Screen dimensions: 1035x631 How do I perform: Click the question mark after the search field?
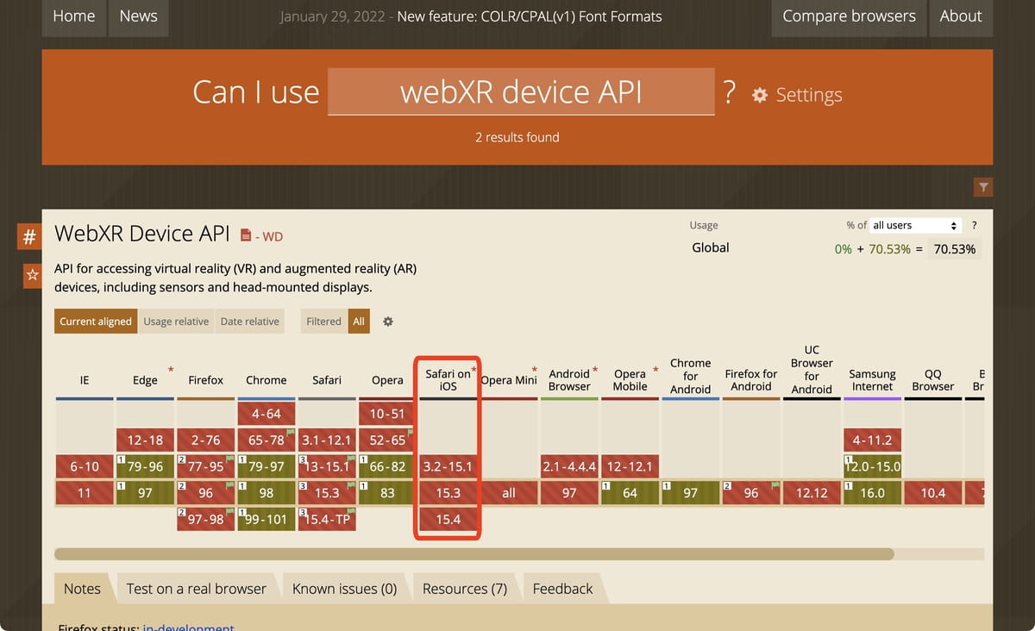(729, 91)
